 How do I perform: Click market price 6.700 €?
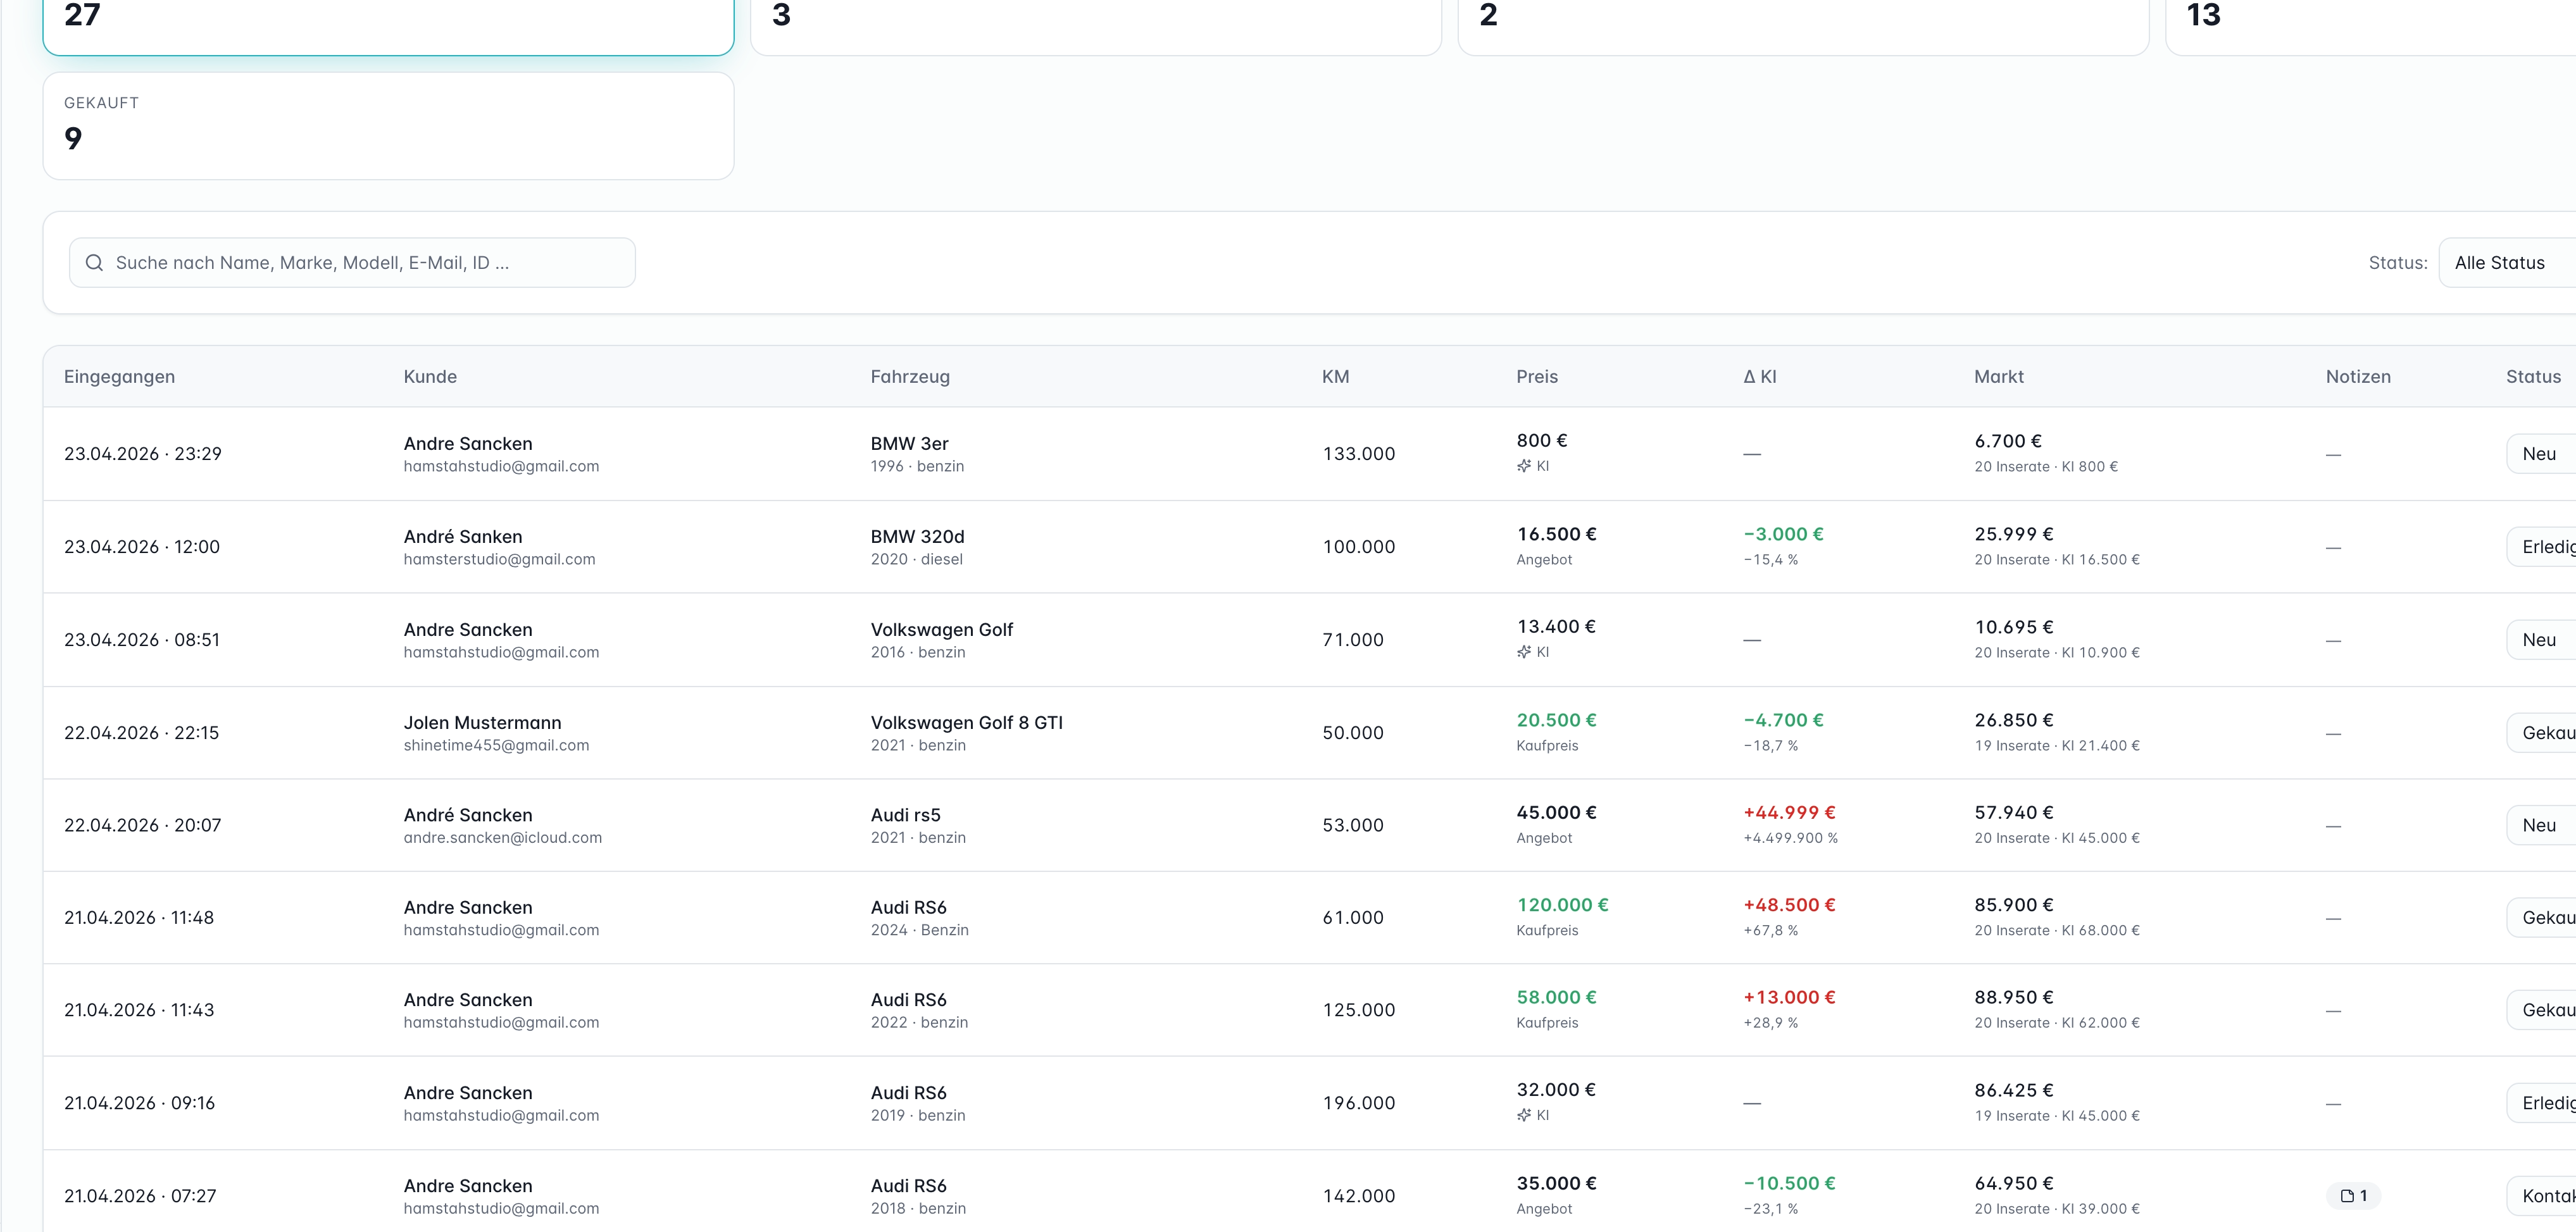coord(2008,441)
